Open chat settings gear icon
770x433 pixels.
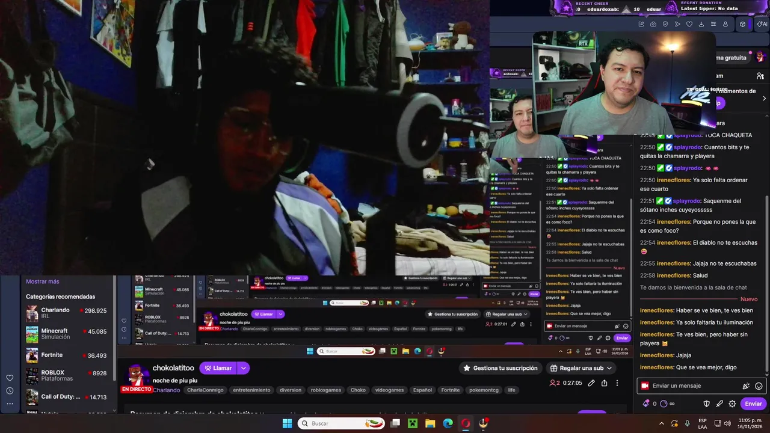click(x=732, y=404)
